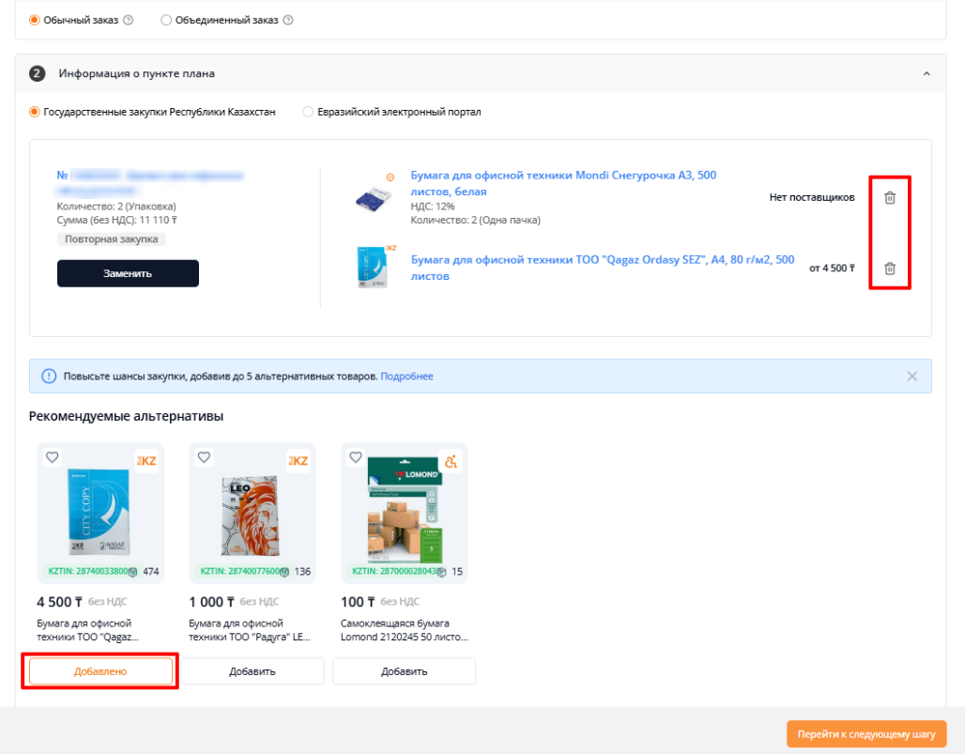965x754 pixels.
Task: Select Объединенный заказ radio option
Action: coord(165,21)
